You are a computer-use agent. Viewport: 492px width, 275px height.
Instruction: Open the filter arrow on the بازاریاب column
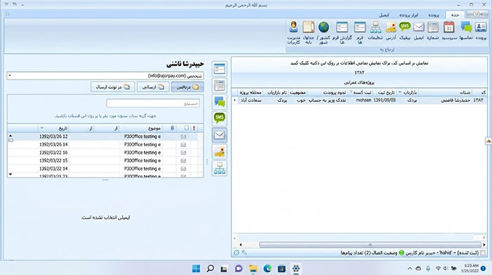click(400, 92)
